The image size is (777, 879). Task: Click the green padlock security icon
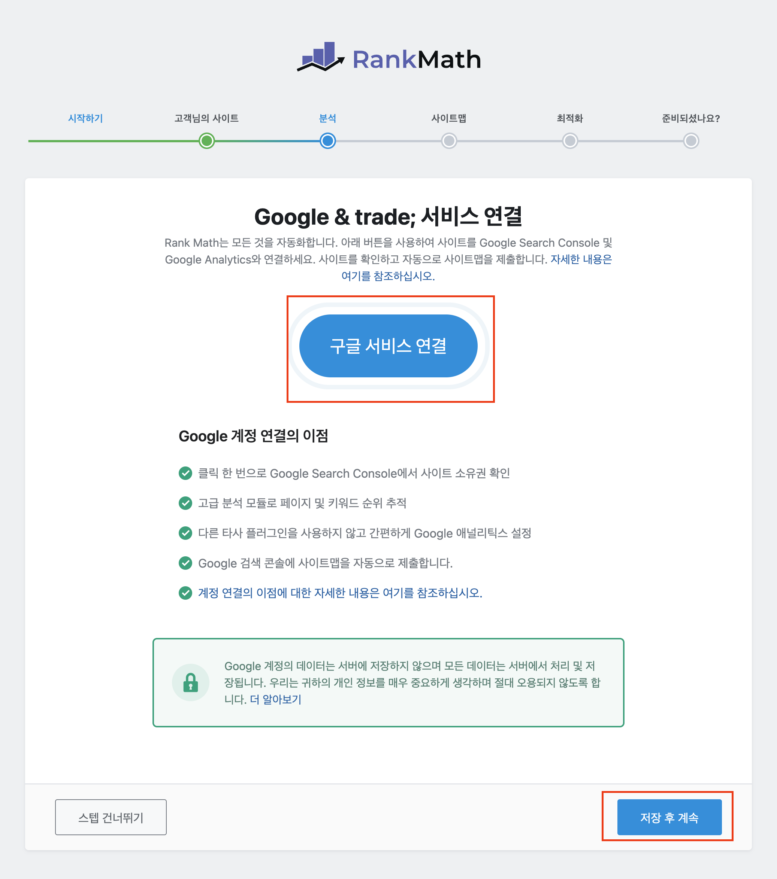click(x=191, y=682)
